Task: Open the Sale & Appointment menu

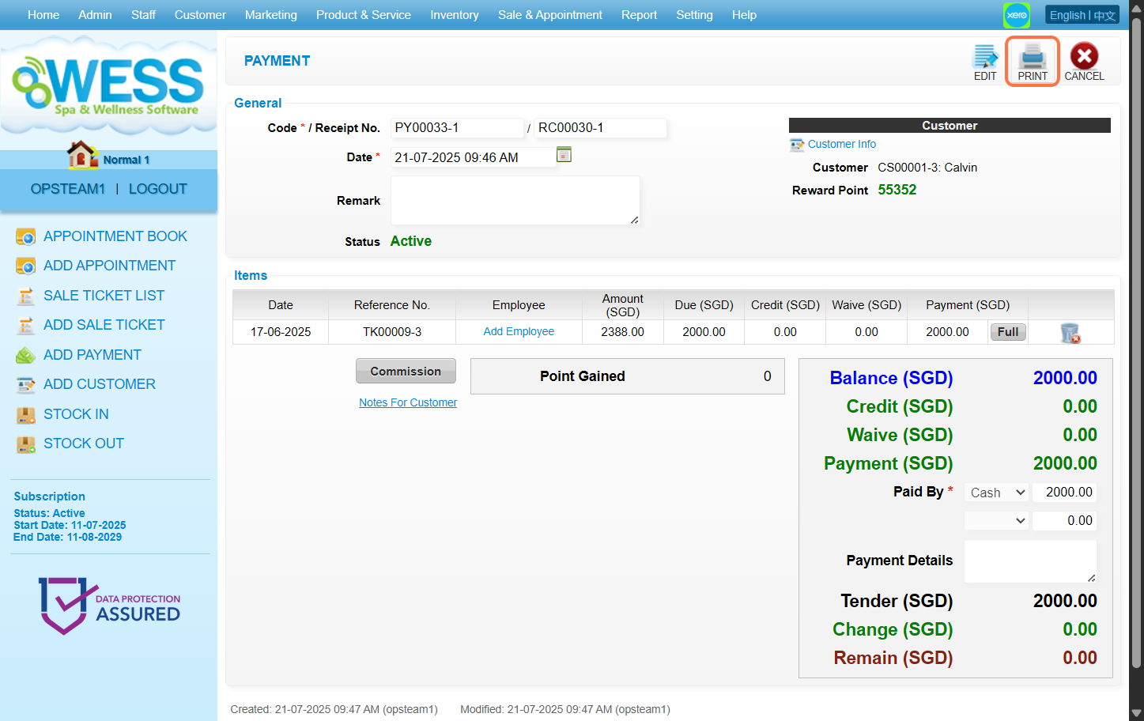Action: coord(549,15)
